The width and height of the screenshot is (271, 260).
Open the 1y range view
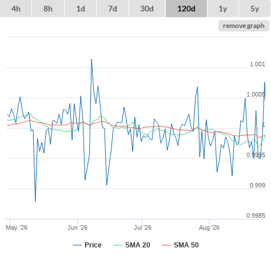(223, 9)
